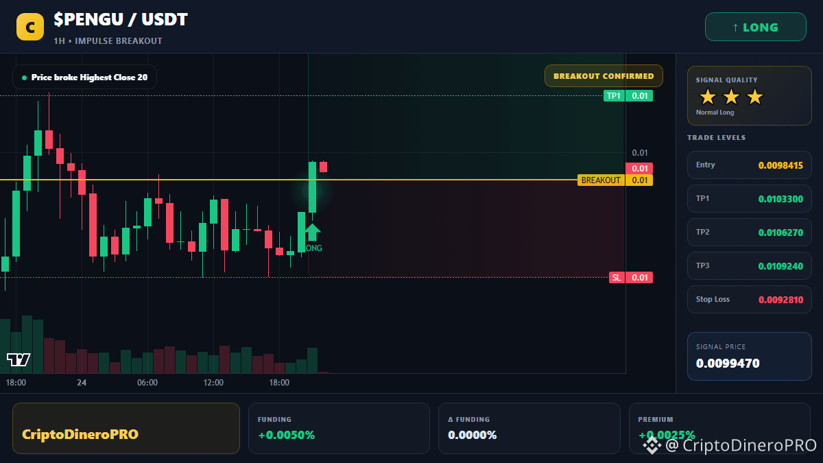Click the ↑ LONG button
Viewport: 823px width, 463px height.
[756, 27]
